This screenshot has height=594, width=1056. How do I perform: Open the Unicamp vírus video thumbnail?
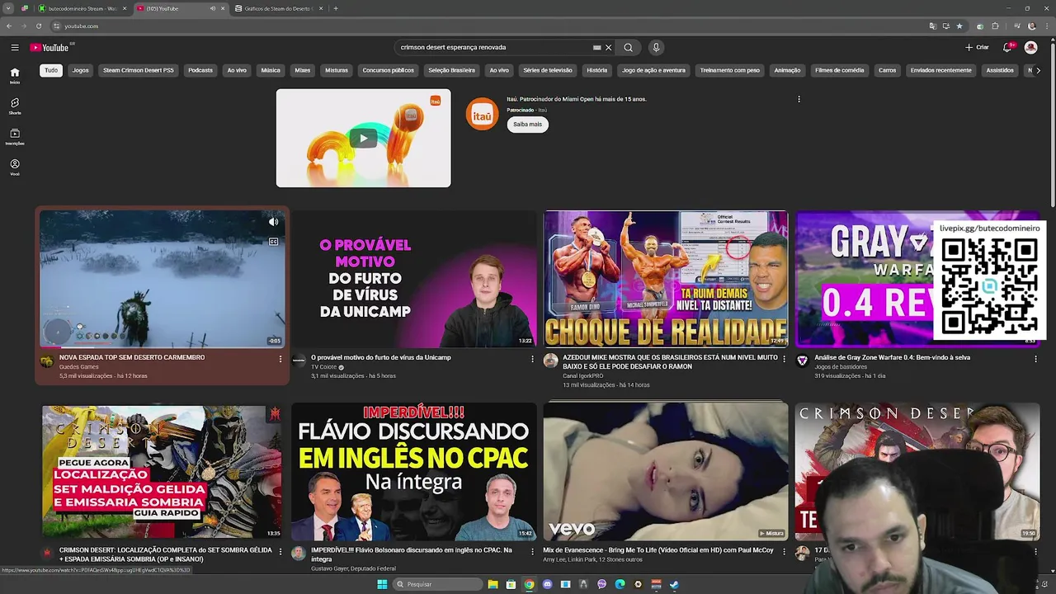[x=413, y=279]
